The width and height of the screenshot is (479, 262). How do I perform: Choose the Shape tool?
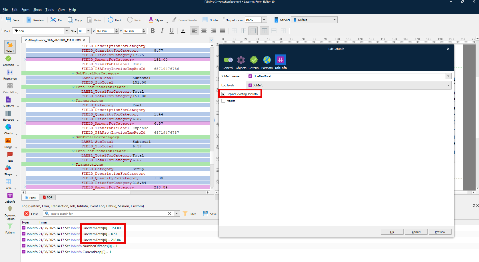coord(9,170)
